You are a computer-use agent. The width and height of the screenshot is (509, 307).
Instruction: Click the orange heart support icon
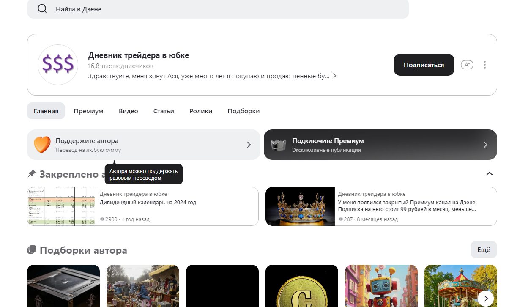tap(42, 145)
